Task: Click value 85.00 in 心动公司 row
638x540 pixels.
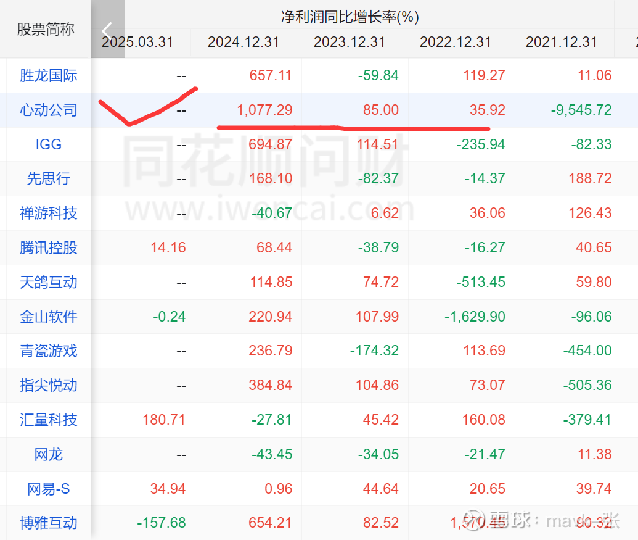Action: pyautogui.click(x=381, y=110)
